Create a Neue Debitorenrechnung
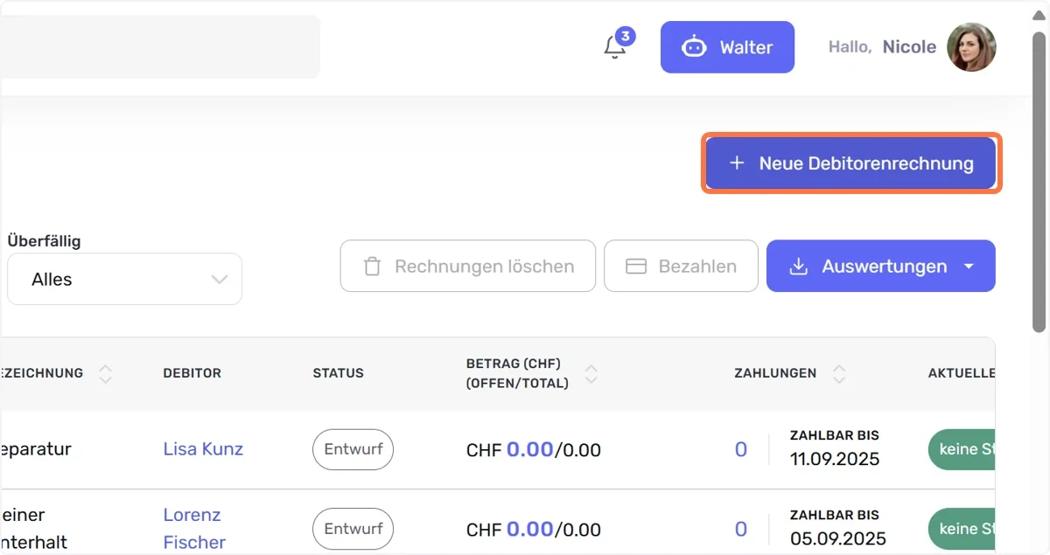The image size is (1050, 555). (x=851, y=163)
